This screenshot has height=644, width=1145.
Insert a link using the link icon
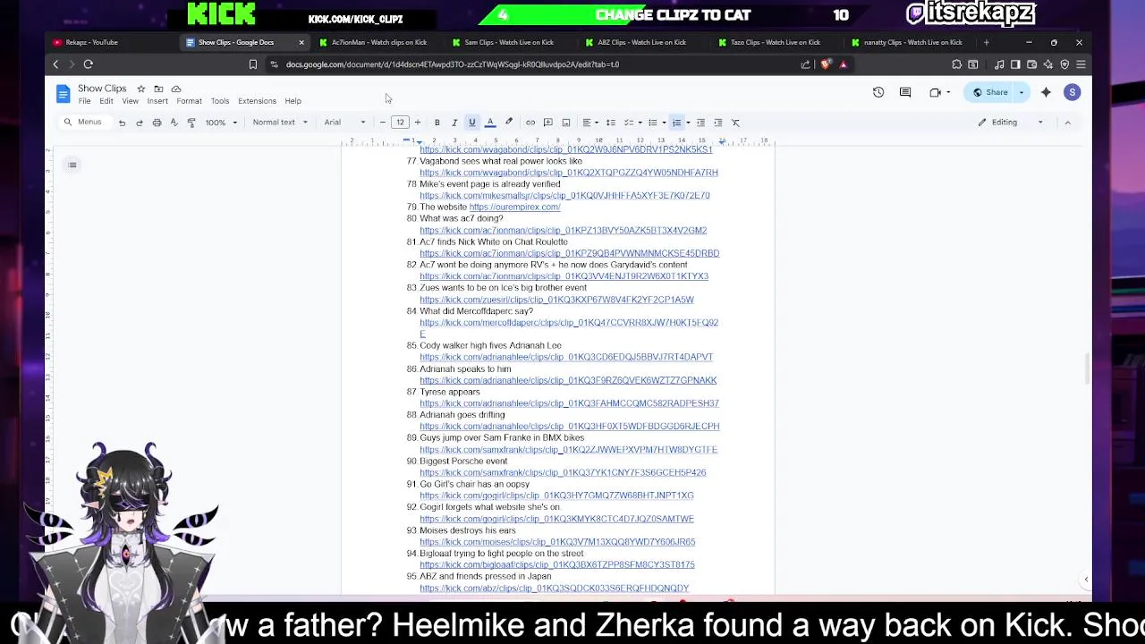click(530, 123)
